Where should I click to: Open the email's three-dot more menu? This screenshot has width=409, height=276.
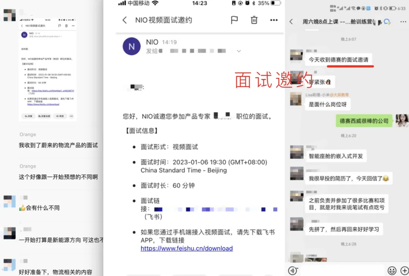pos(274,20)
